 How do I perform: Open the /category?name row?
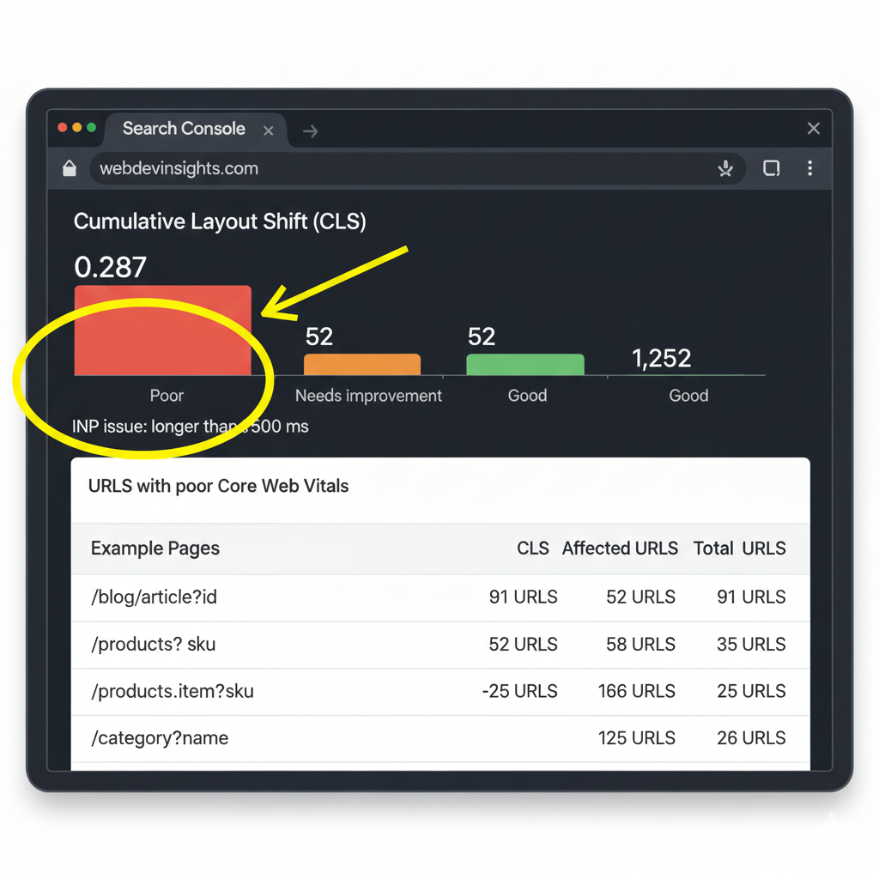[440, 739]
